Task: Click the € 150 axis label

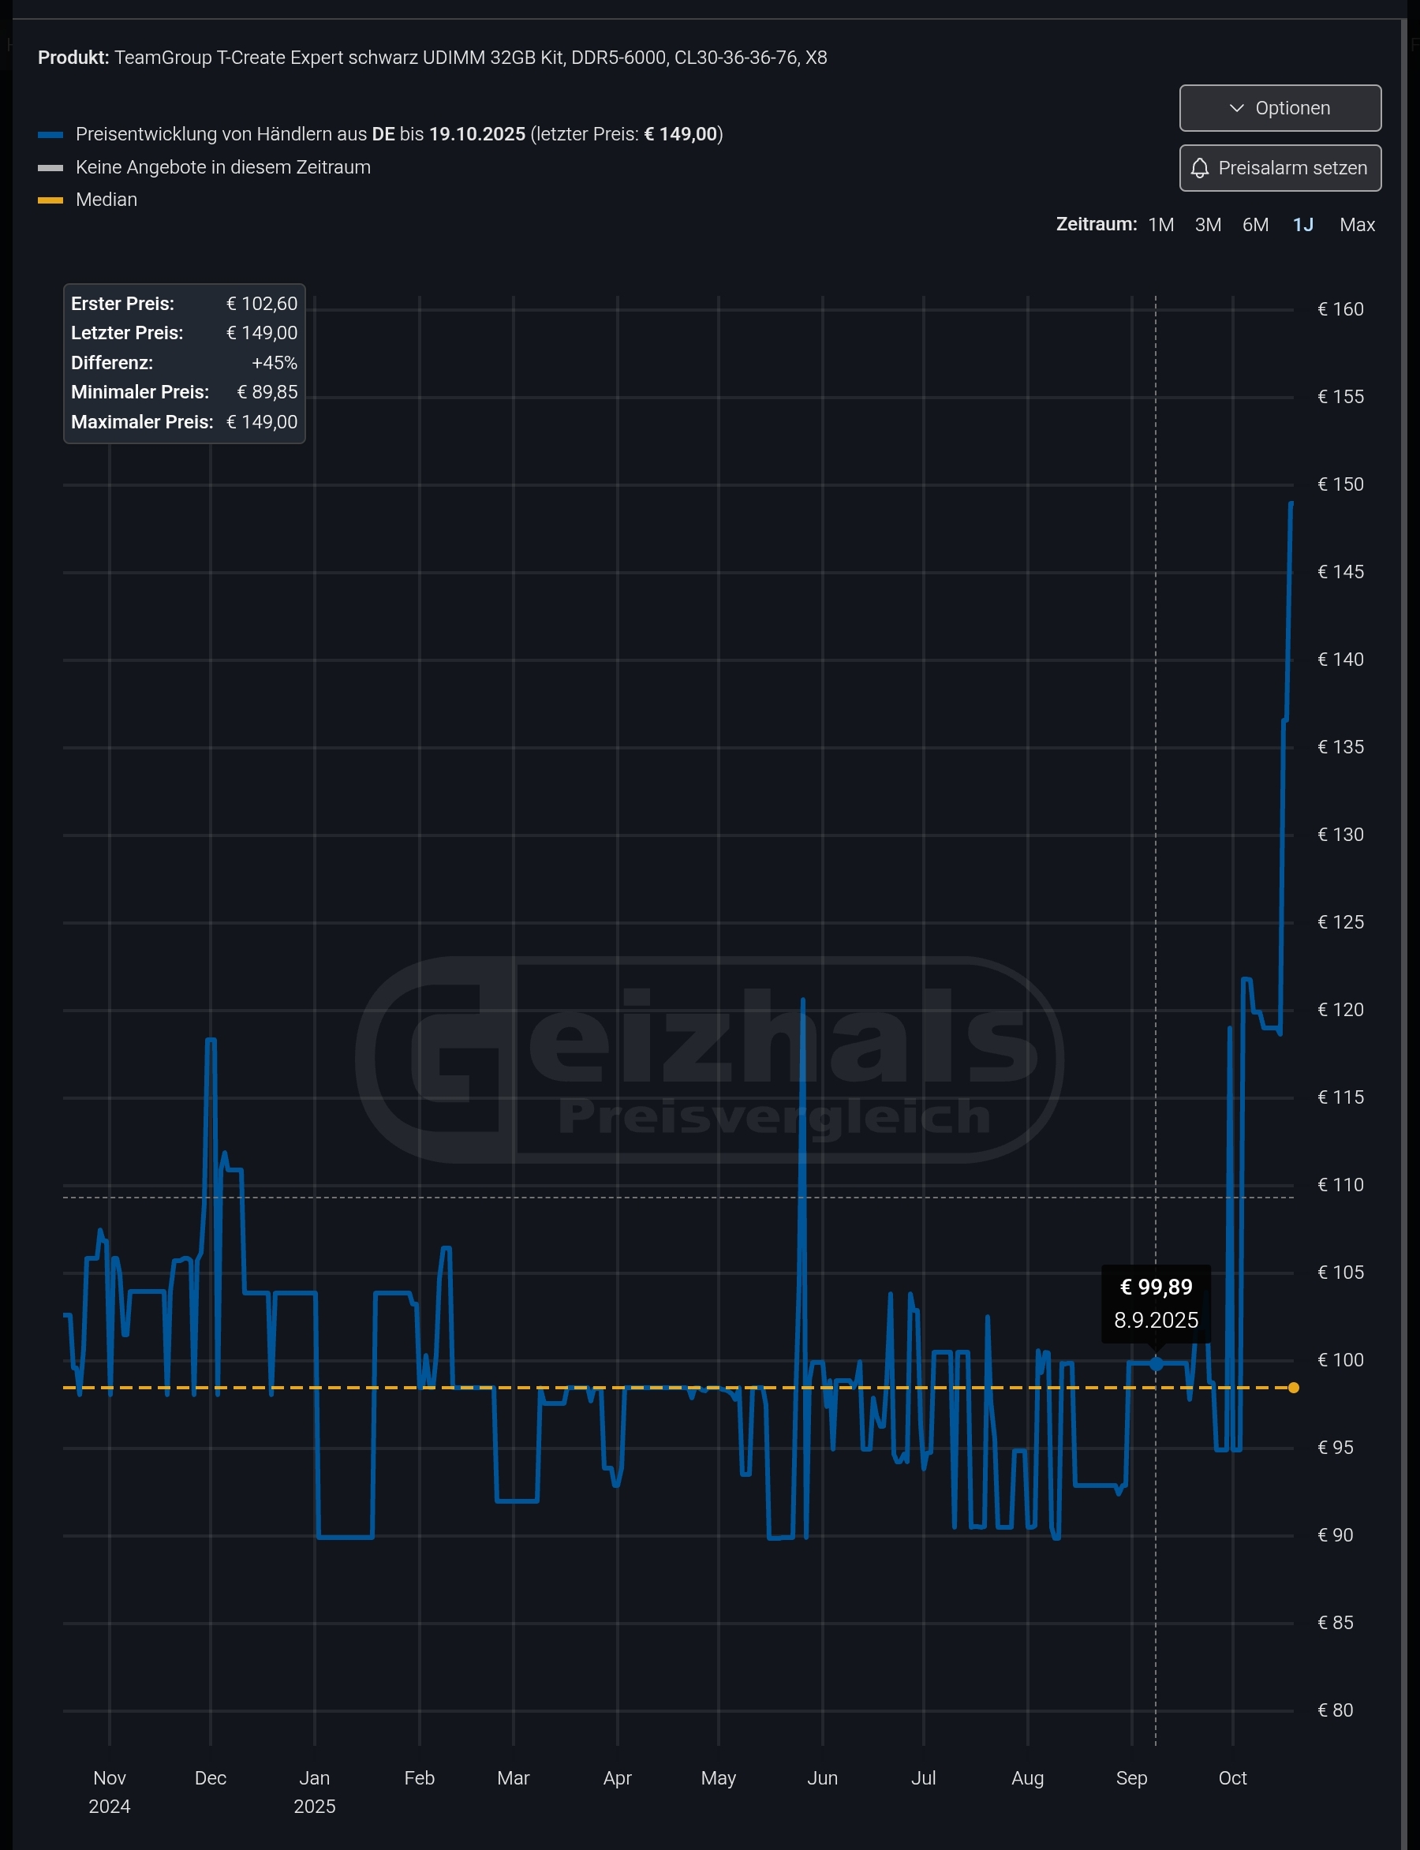Action: pyautogui.click(x=1340, y=484)
